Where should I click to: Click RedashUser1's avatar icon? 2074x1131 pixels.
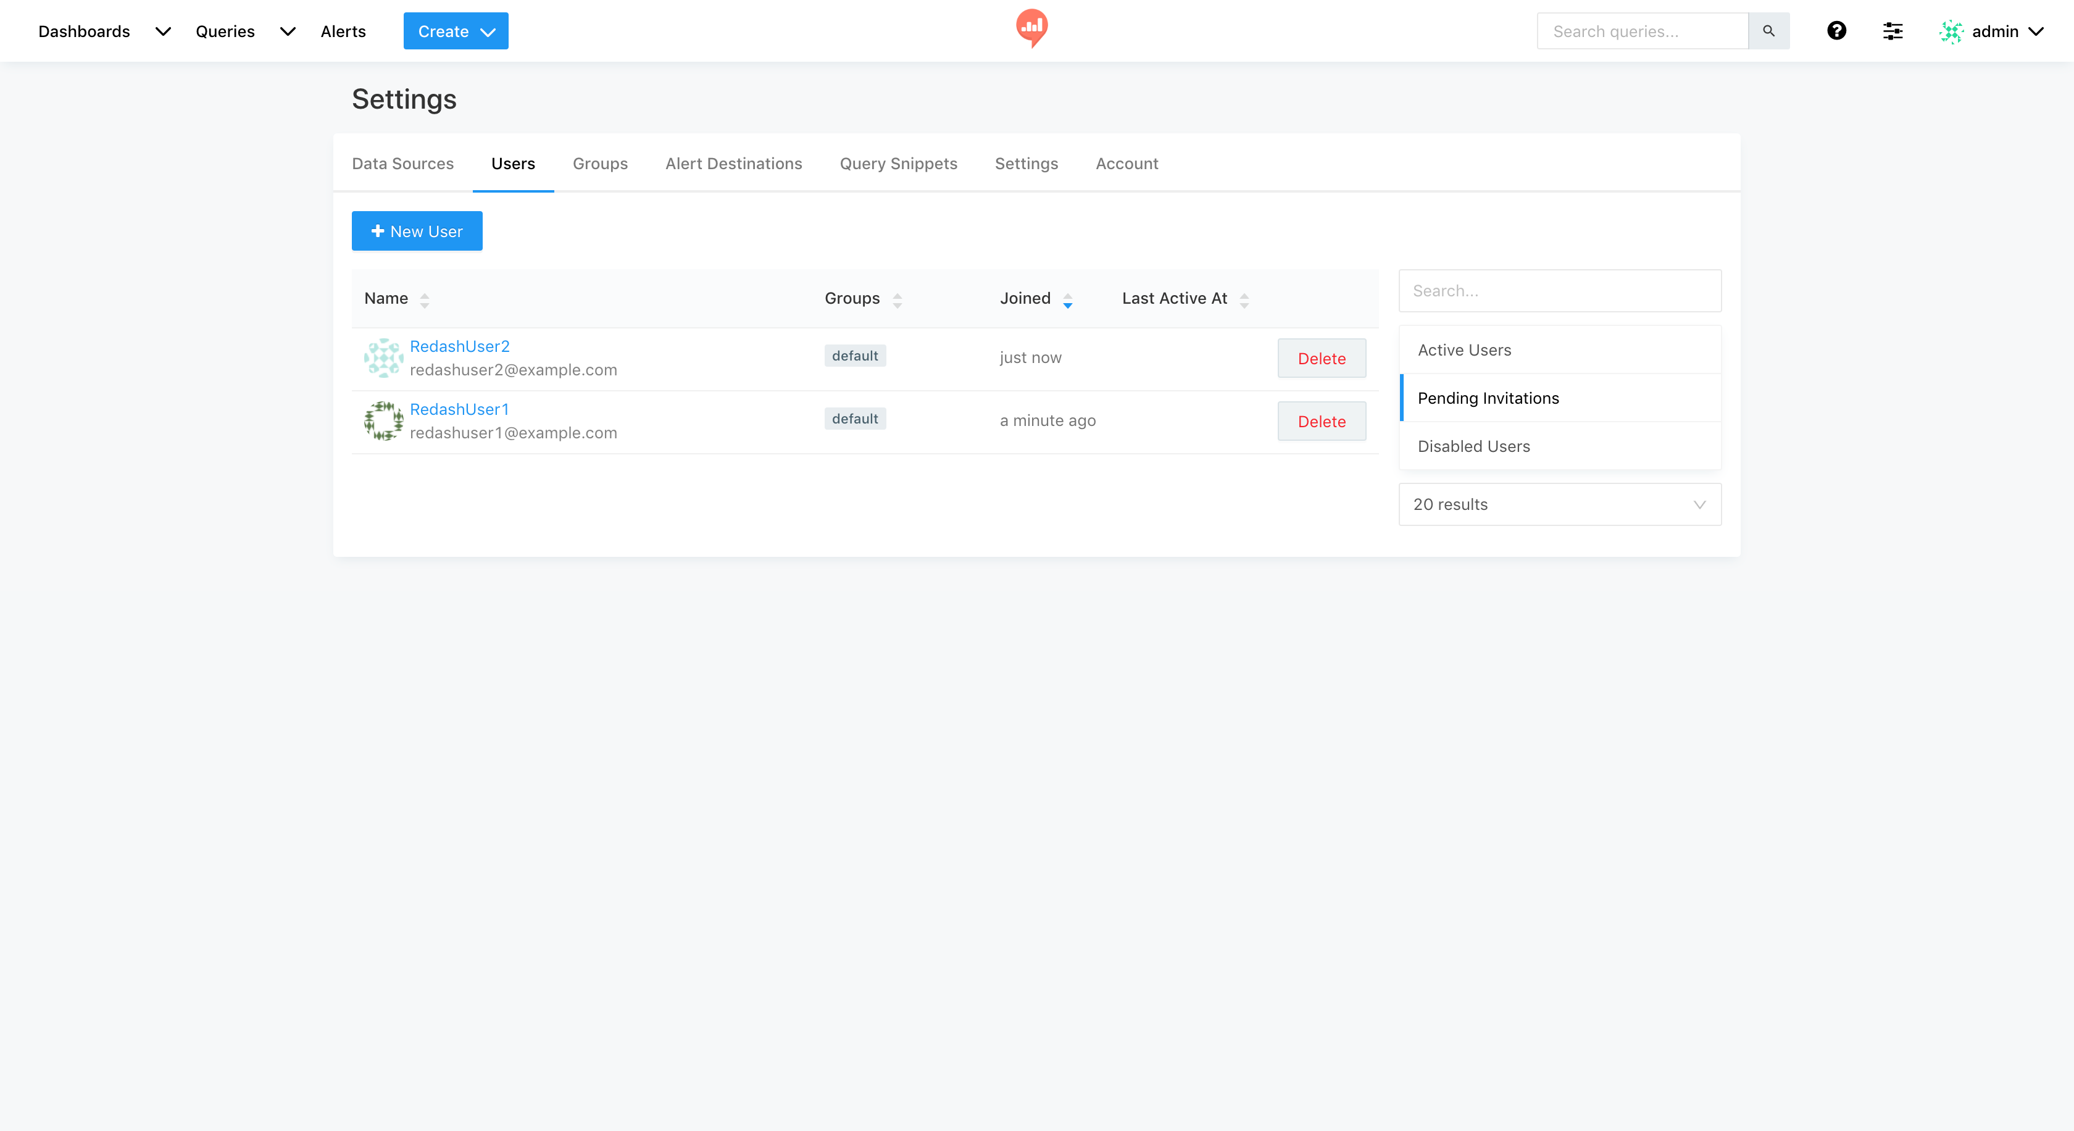point(383,420)
